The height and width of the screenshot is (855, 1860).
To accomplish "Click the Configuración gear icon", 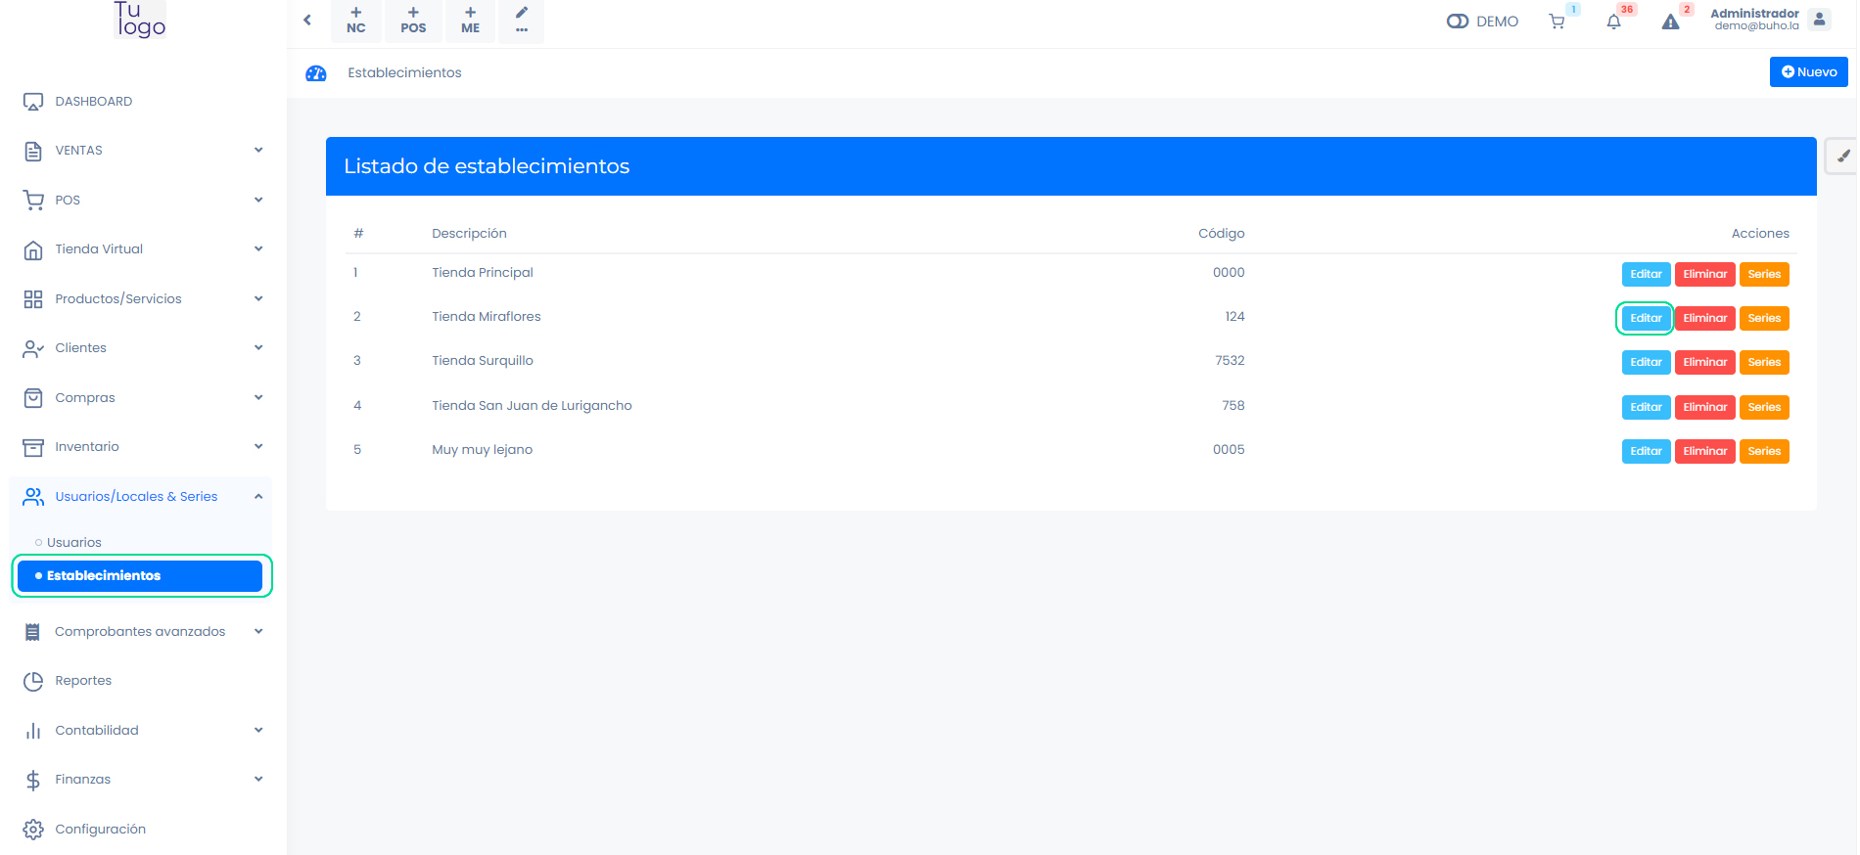I will [33, 829].
